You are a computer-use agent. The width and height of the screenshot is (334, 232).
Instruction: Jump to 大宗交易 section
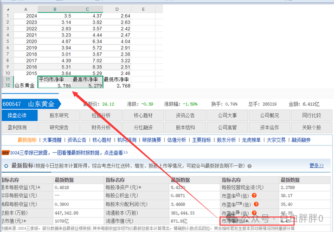(x=276, y=140)
